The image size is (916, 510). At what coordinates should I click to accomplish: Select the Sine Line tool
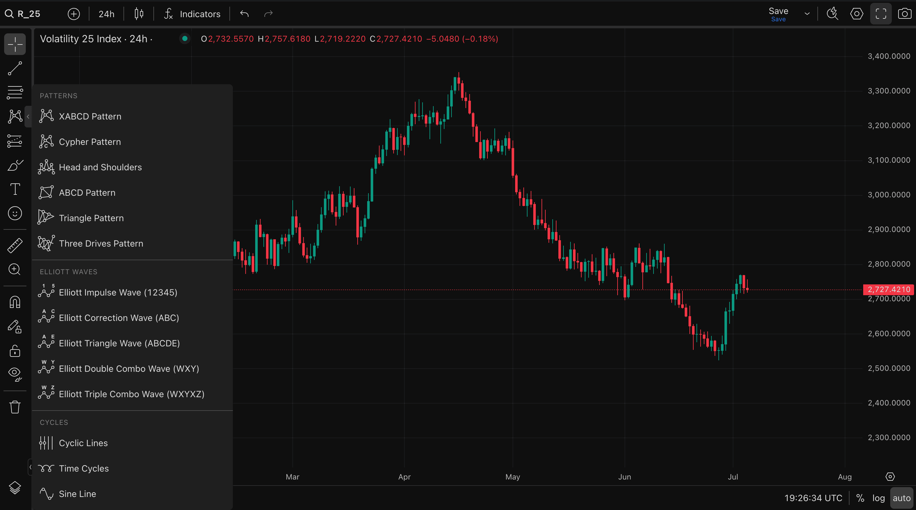click(x=132, y=494)
